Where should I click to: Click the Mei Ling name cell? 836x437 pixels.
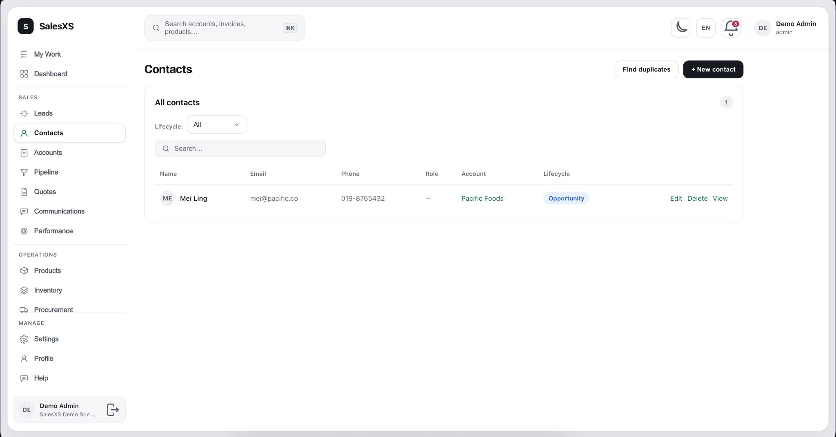click(x=193, y=198)
